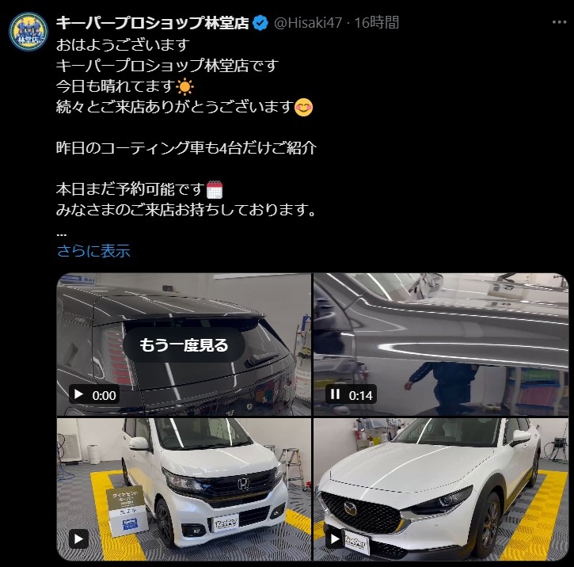Open the white Honda front thumbnail
The width and height of the screenshot is (574, 567).
pos(184,489)
